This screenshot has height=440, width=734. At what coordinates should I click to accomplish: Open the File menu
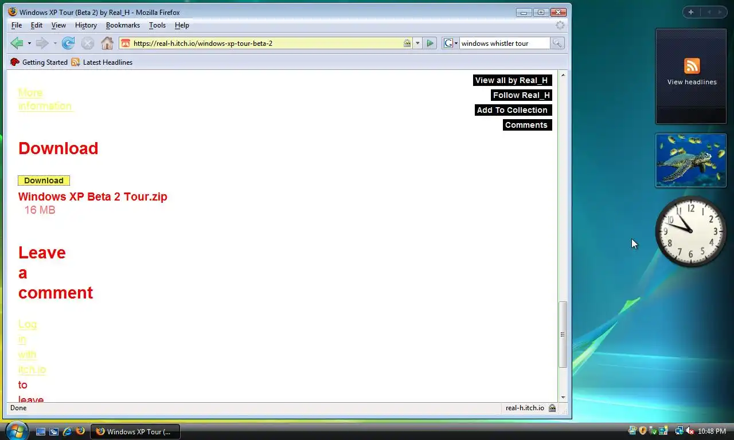(17, 25)
